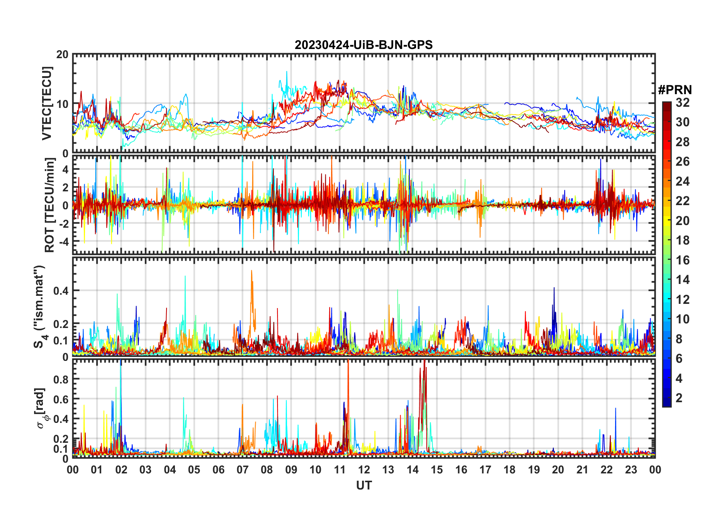Select the colorbar tick label 2

click(x=679, y=398)
